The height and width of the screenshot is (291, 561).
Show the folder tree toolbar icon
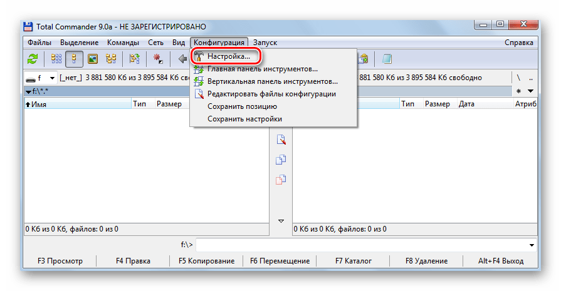click(x=111, y=59)
